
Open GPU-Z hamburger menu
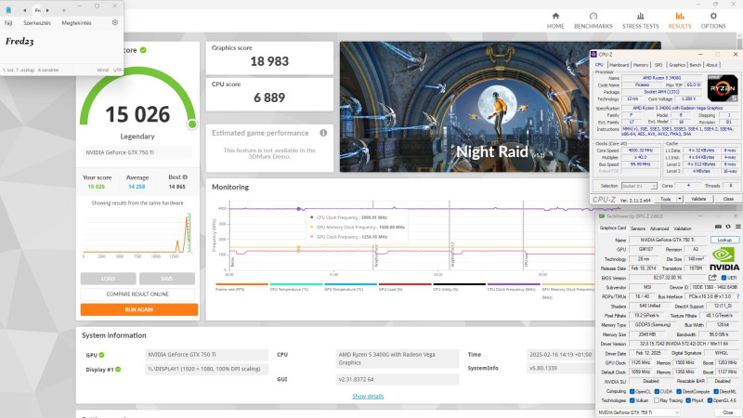(x=737, y=227)
